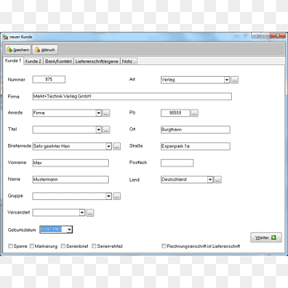Toggle the Serienbrief checkbox
The image size is (288, 288).
coord(63,246)
